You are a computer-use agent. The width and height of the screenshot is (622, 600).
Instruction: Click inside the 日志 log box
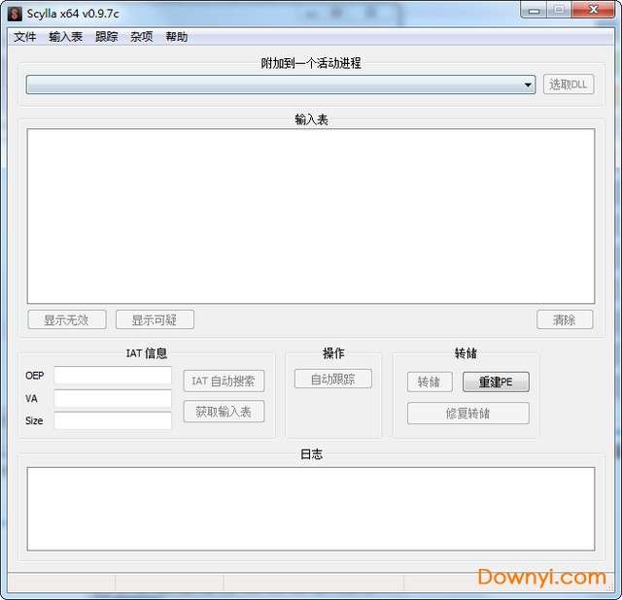click(311, 509)
